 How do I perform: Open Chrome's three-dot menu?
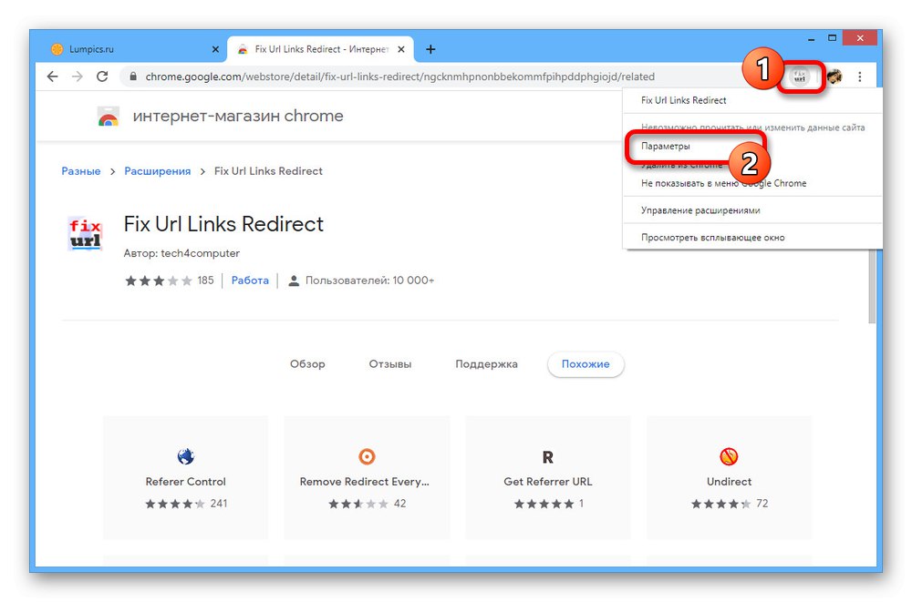coord(860,77)
